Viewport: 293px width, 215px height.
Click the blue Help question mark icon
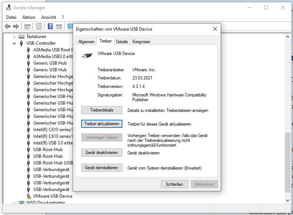50,26
